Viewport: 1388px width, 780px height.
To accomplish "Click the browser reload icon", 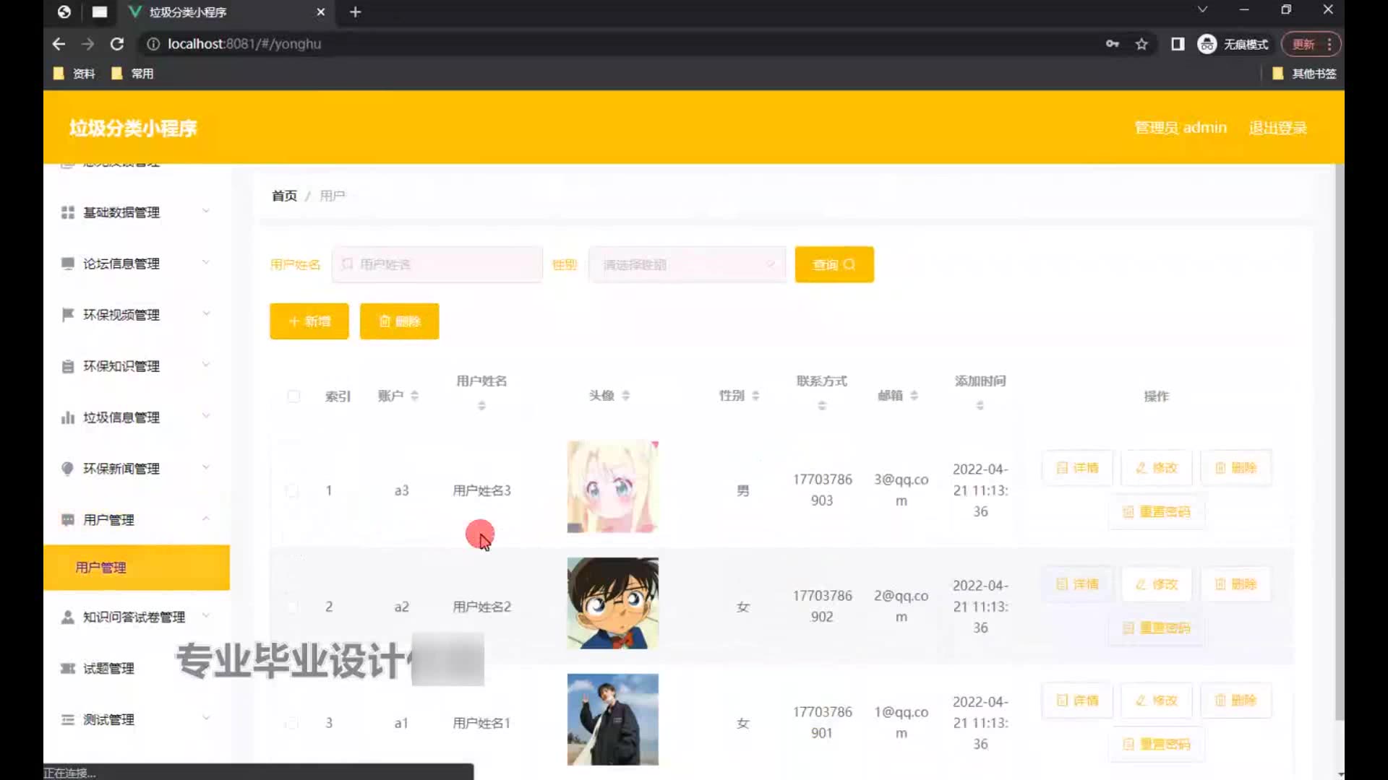I will click(x=116, y=44).
